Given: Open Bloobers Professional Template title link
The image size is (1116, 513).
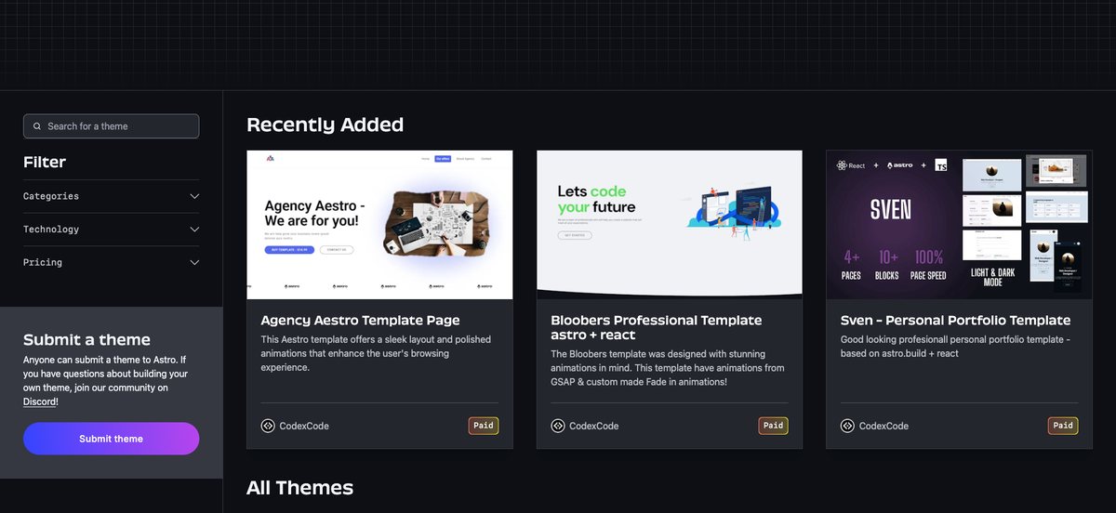Looking at the screenshot, I should tap(656, 327).
